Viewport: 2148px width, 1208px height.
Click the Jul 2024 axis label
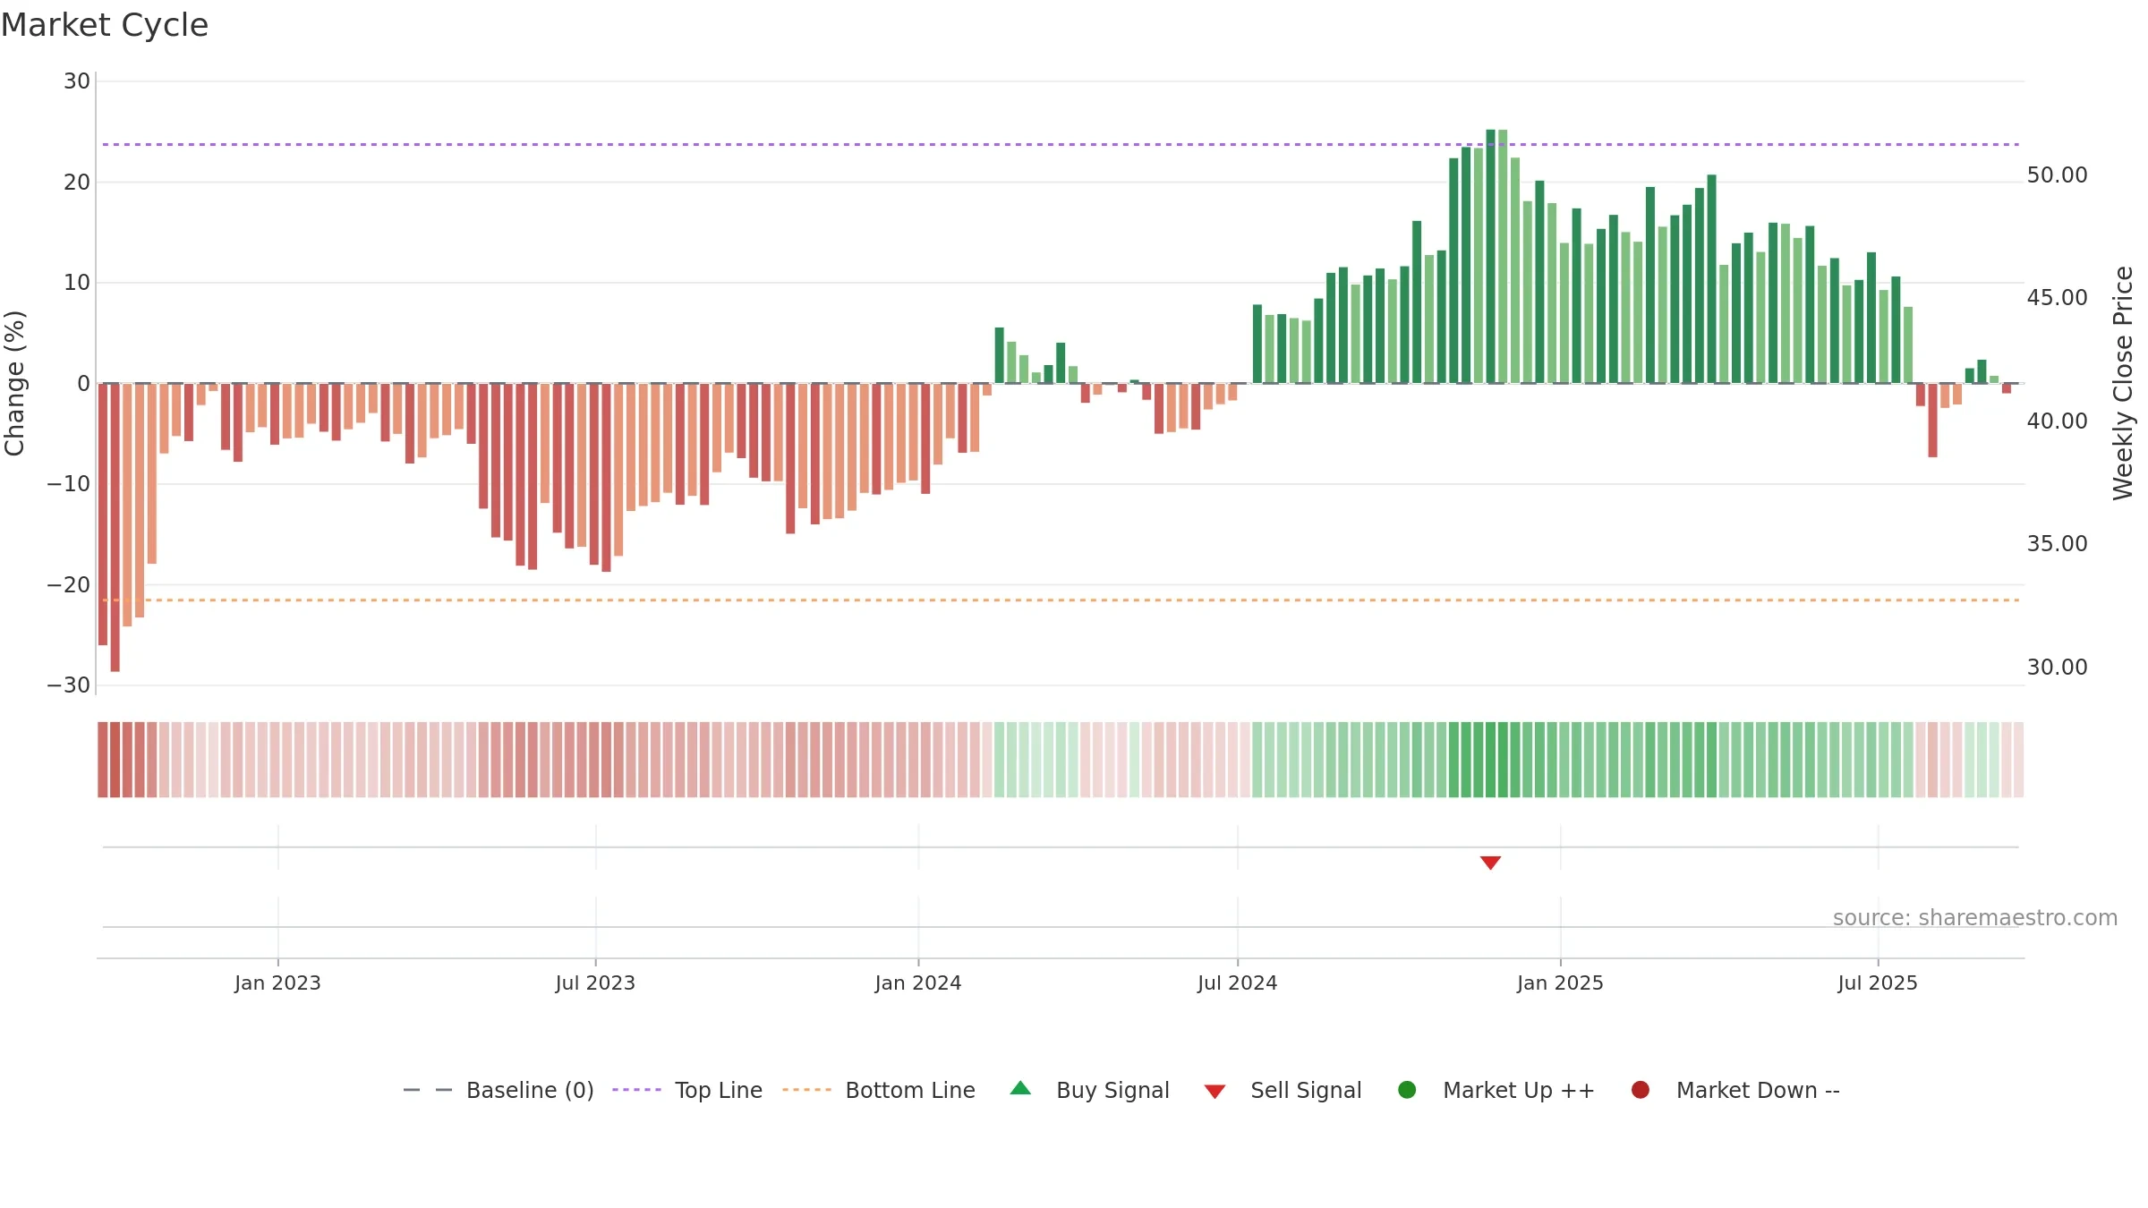click(1238, 983)
